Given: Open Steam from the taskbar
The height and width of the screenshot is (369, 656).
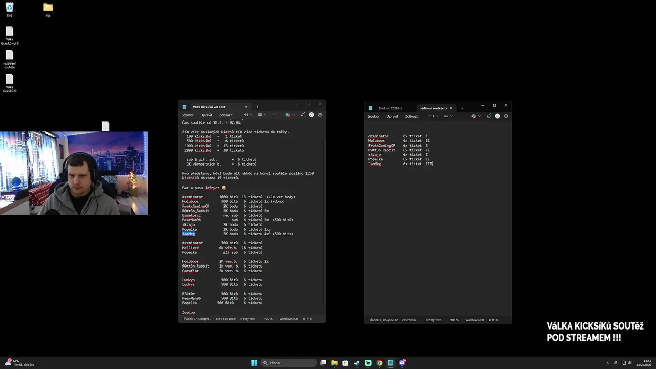Looking at the screenshot, I should coord(357,363).
